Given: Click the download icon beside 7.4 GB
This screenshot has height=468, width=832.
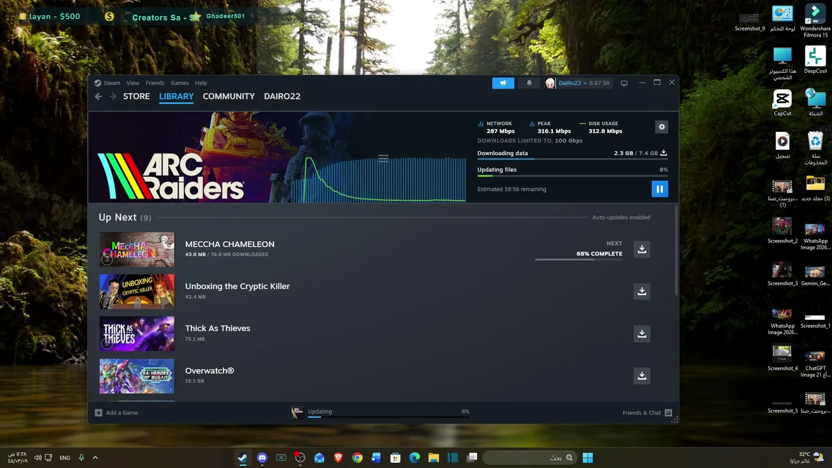Looking at the screenshot, I should [x=664, y=153].
